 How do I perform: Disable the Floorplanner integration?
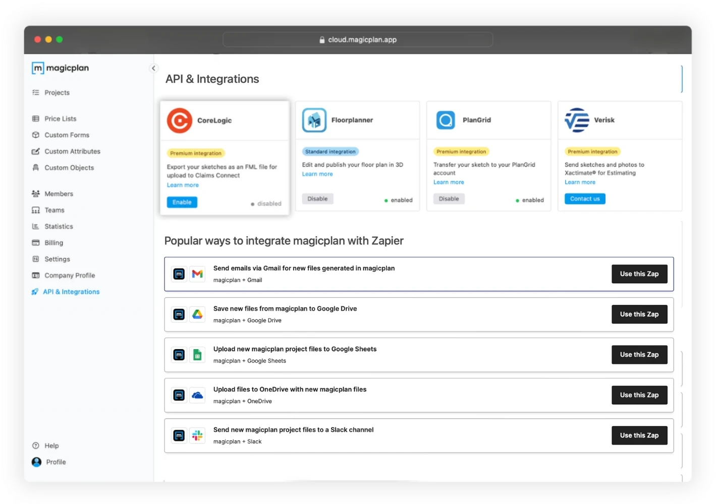coord(318,199)
